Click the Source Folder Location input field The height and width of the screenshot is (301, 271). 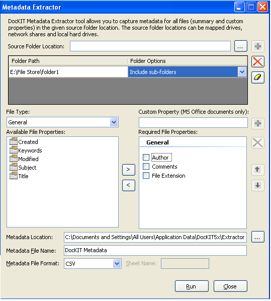click(150, 46)
